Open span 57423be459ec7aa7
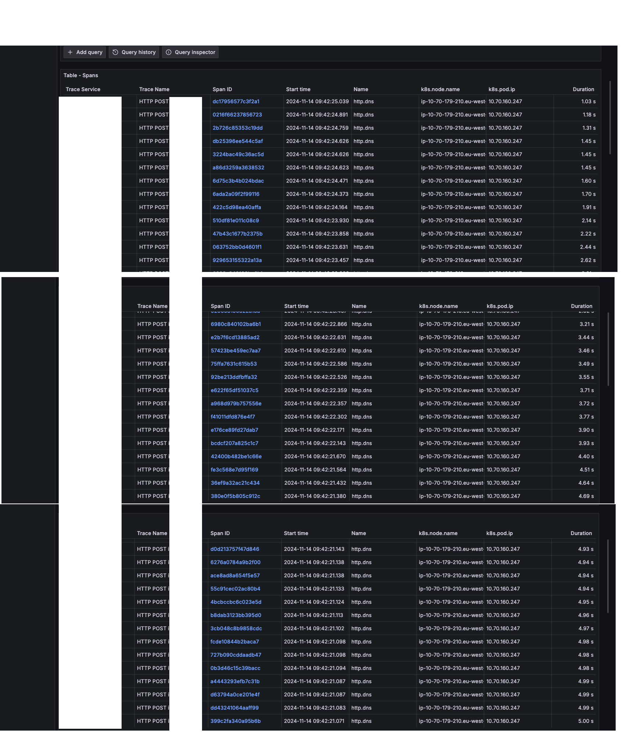 click(x=236, y=351)
